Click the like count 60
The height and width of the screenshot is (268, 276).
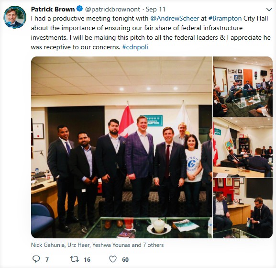coord(125,260)
